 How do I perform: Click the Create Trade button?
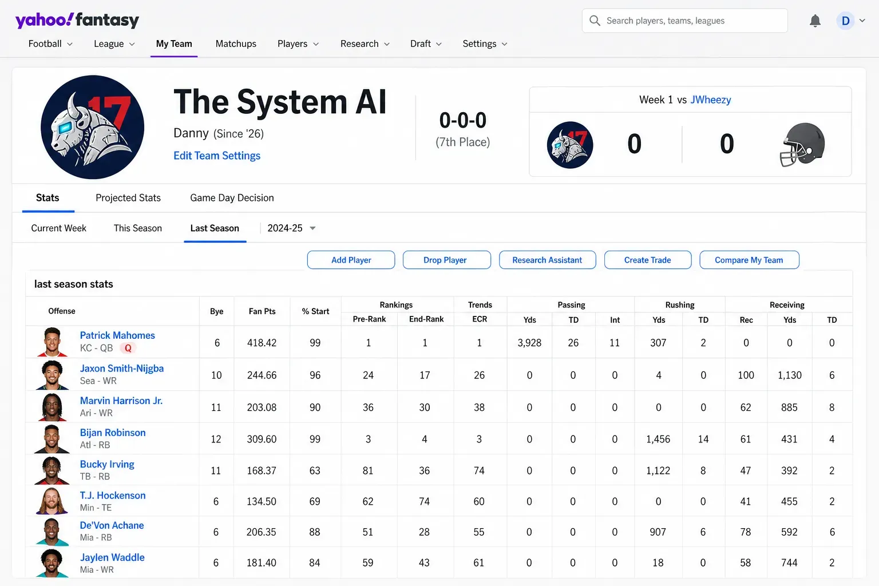click(648, 260)
